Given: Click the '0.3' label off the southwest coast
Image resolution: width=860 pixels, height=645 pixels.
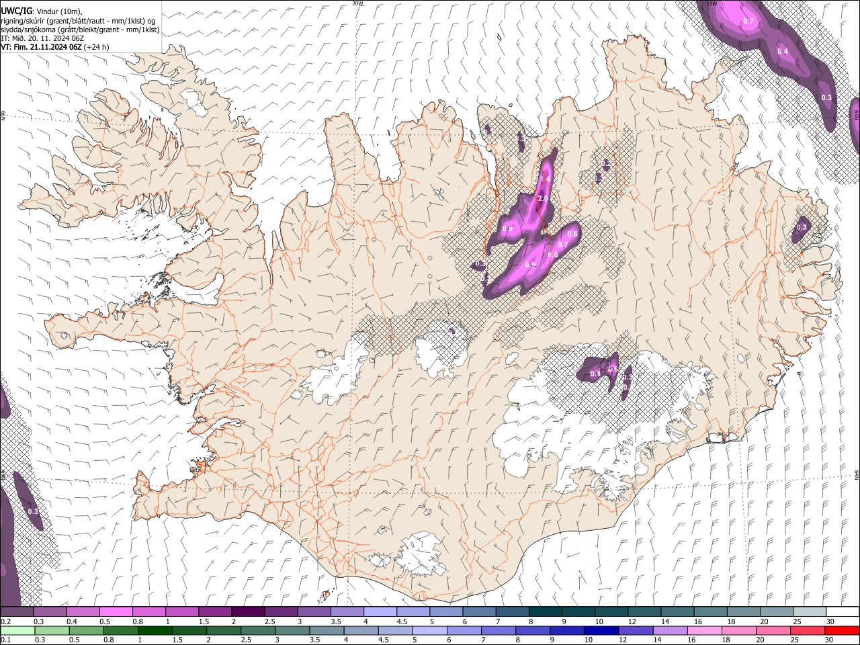Looking at the screenshot, I should tap(33, 512).
